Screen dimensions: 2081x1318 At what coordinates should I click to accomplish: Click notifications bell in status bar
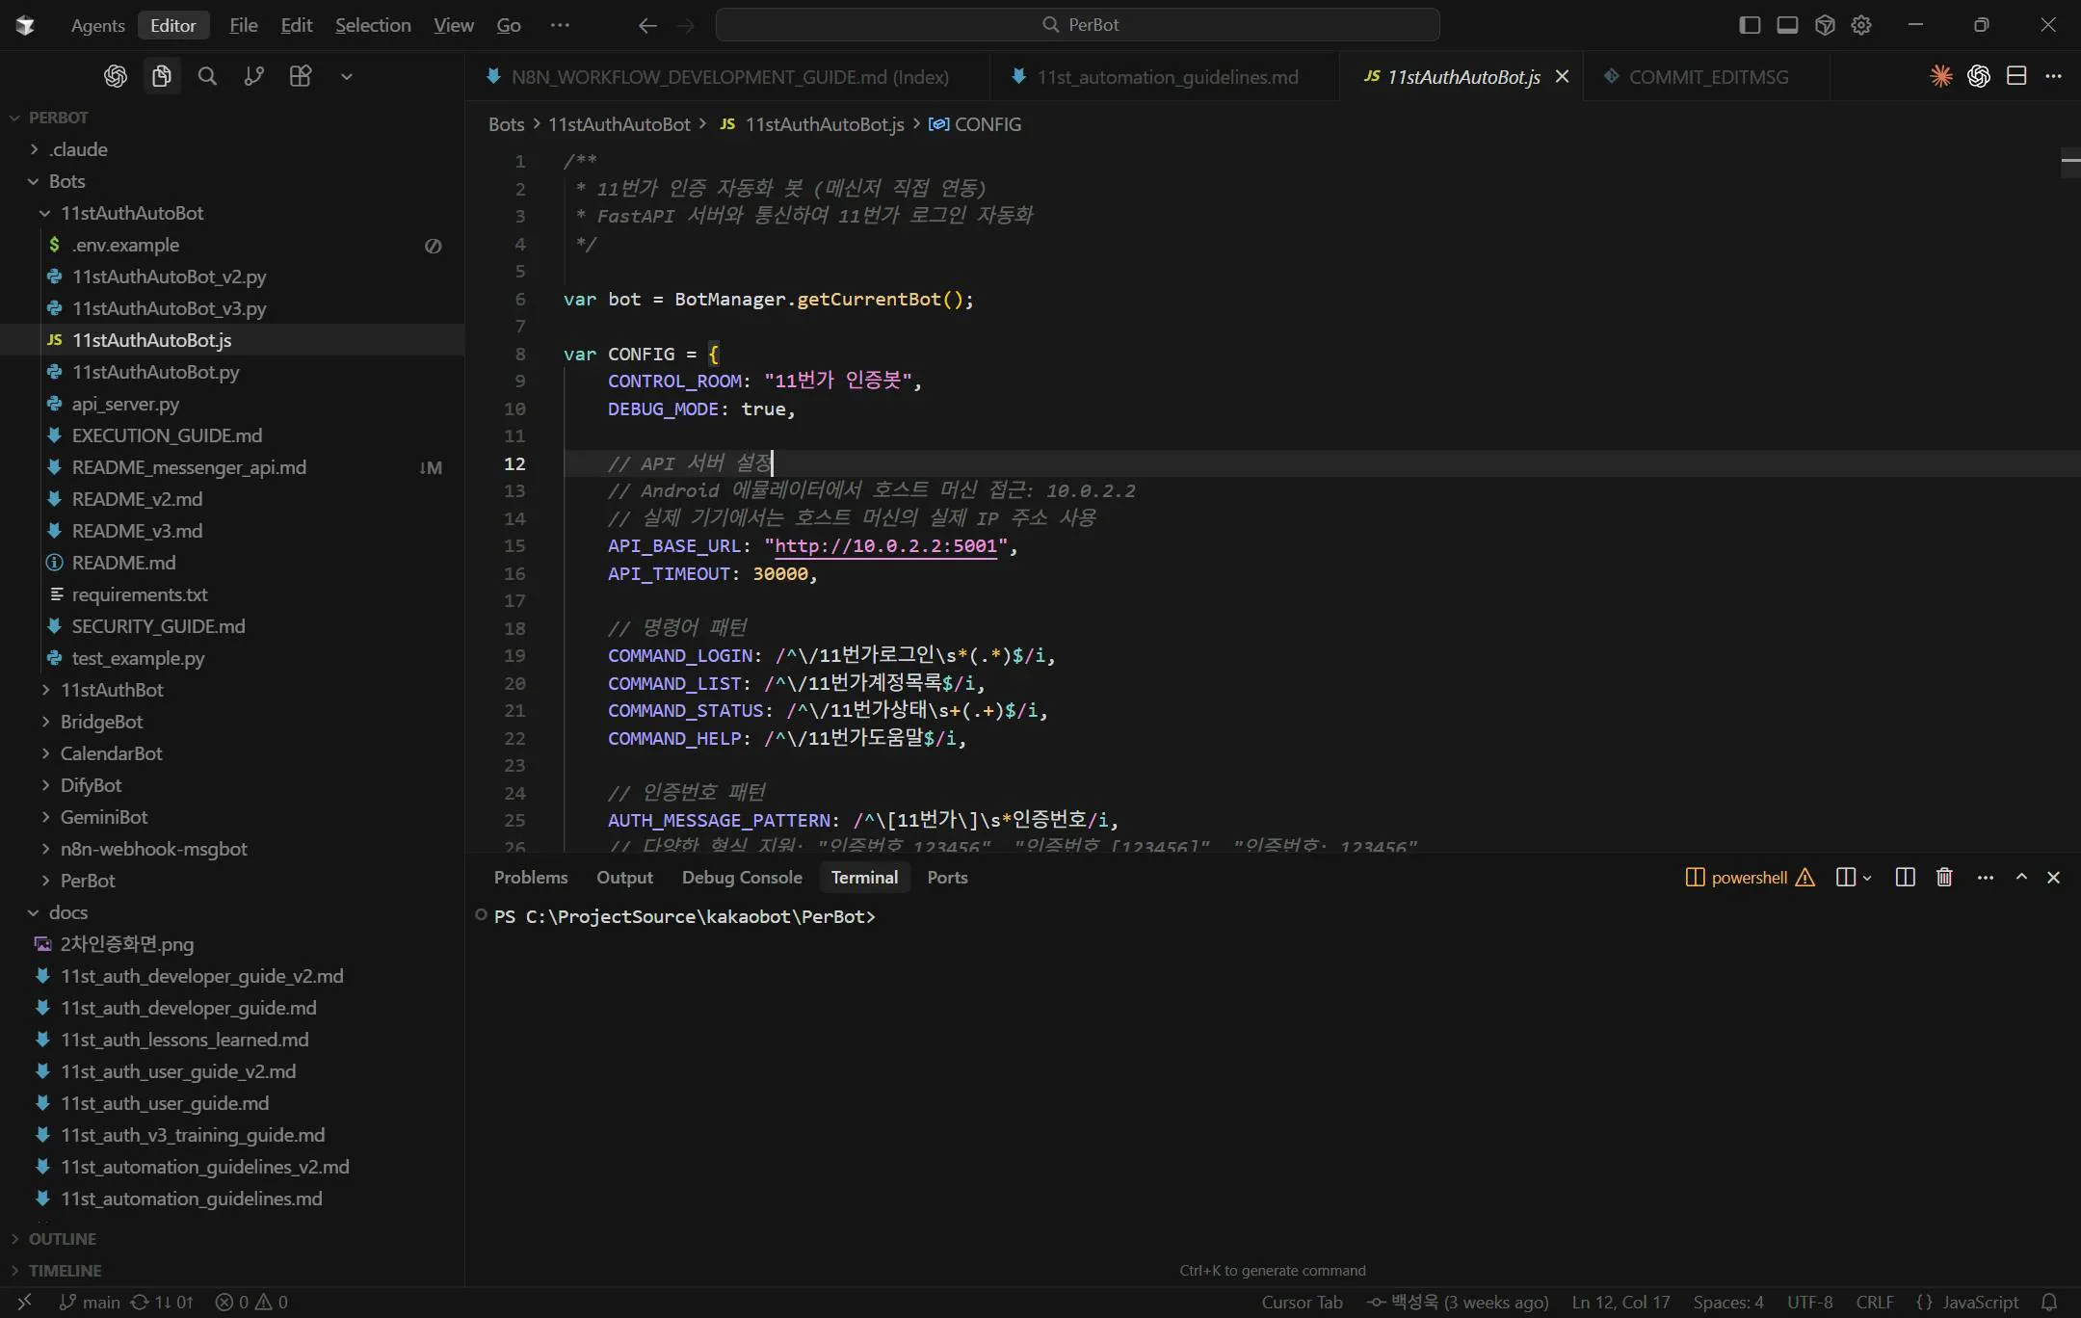point(2050,1302)
